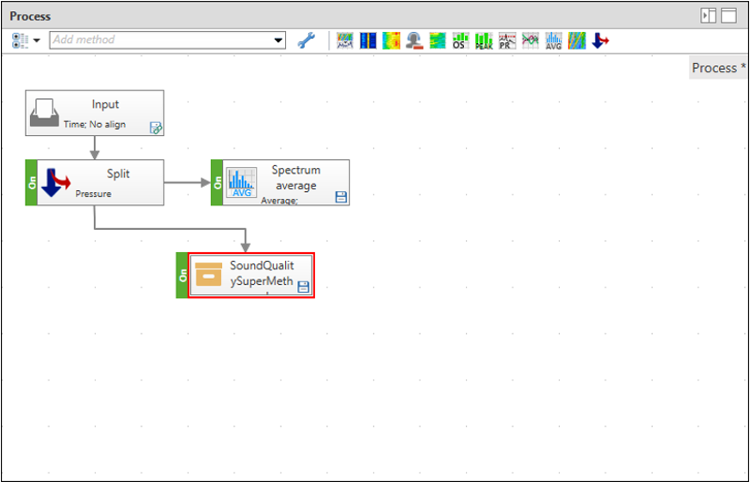Screen dimensions: 750x482
Task: Disable the SoundQualitySuperMeth On toggle
Action: click(x=182, y=275)
